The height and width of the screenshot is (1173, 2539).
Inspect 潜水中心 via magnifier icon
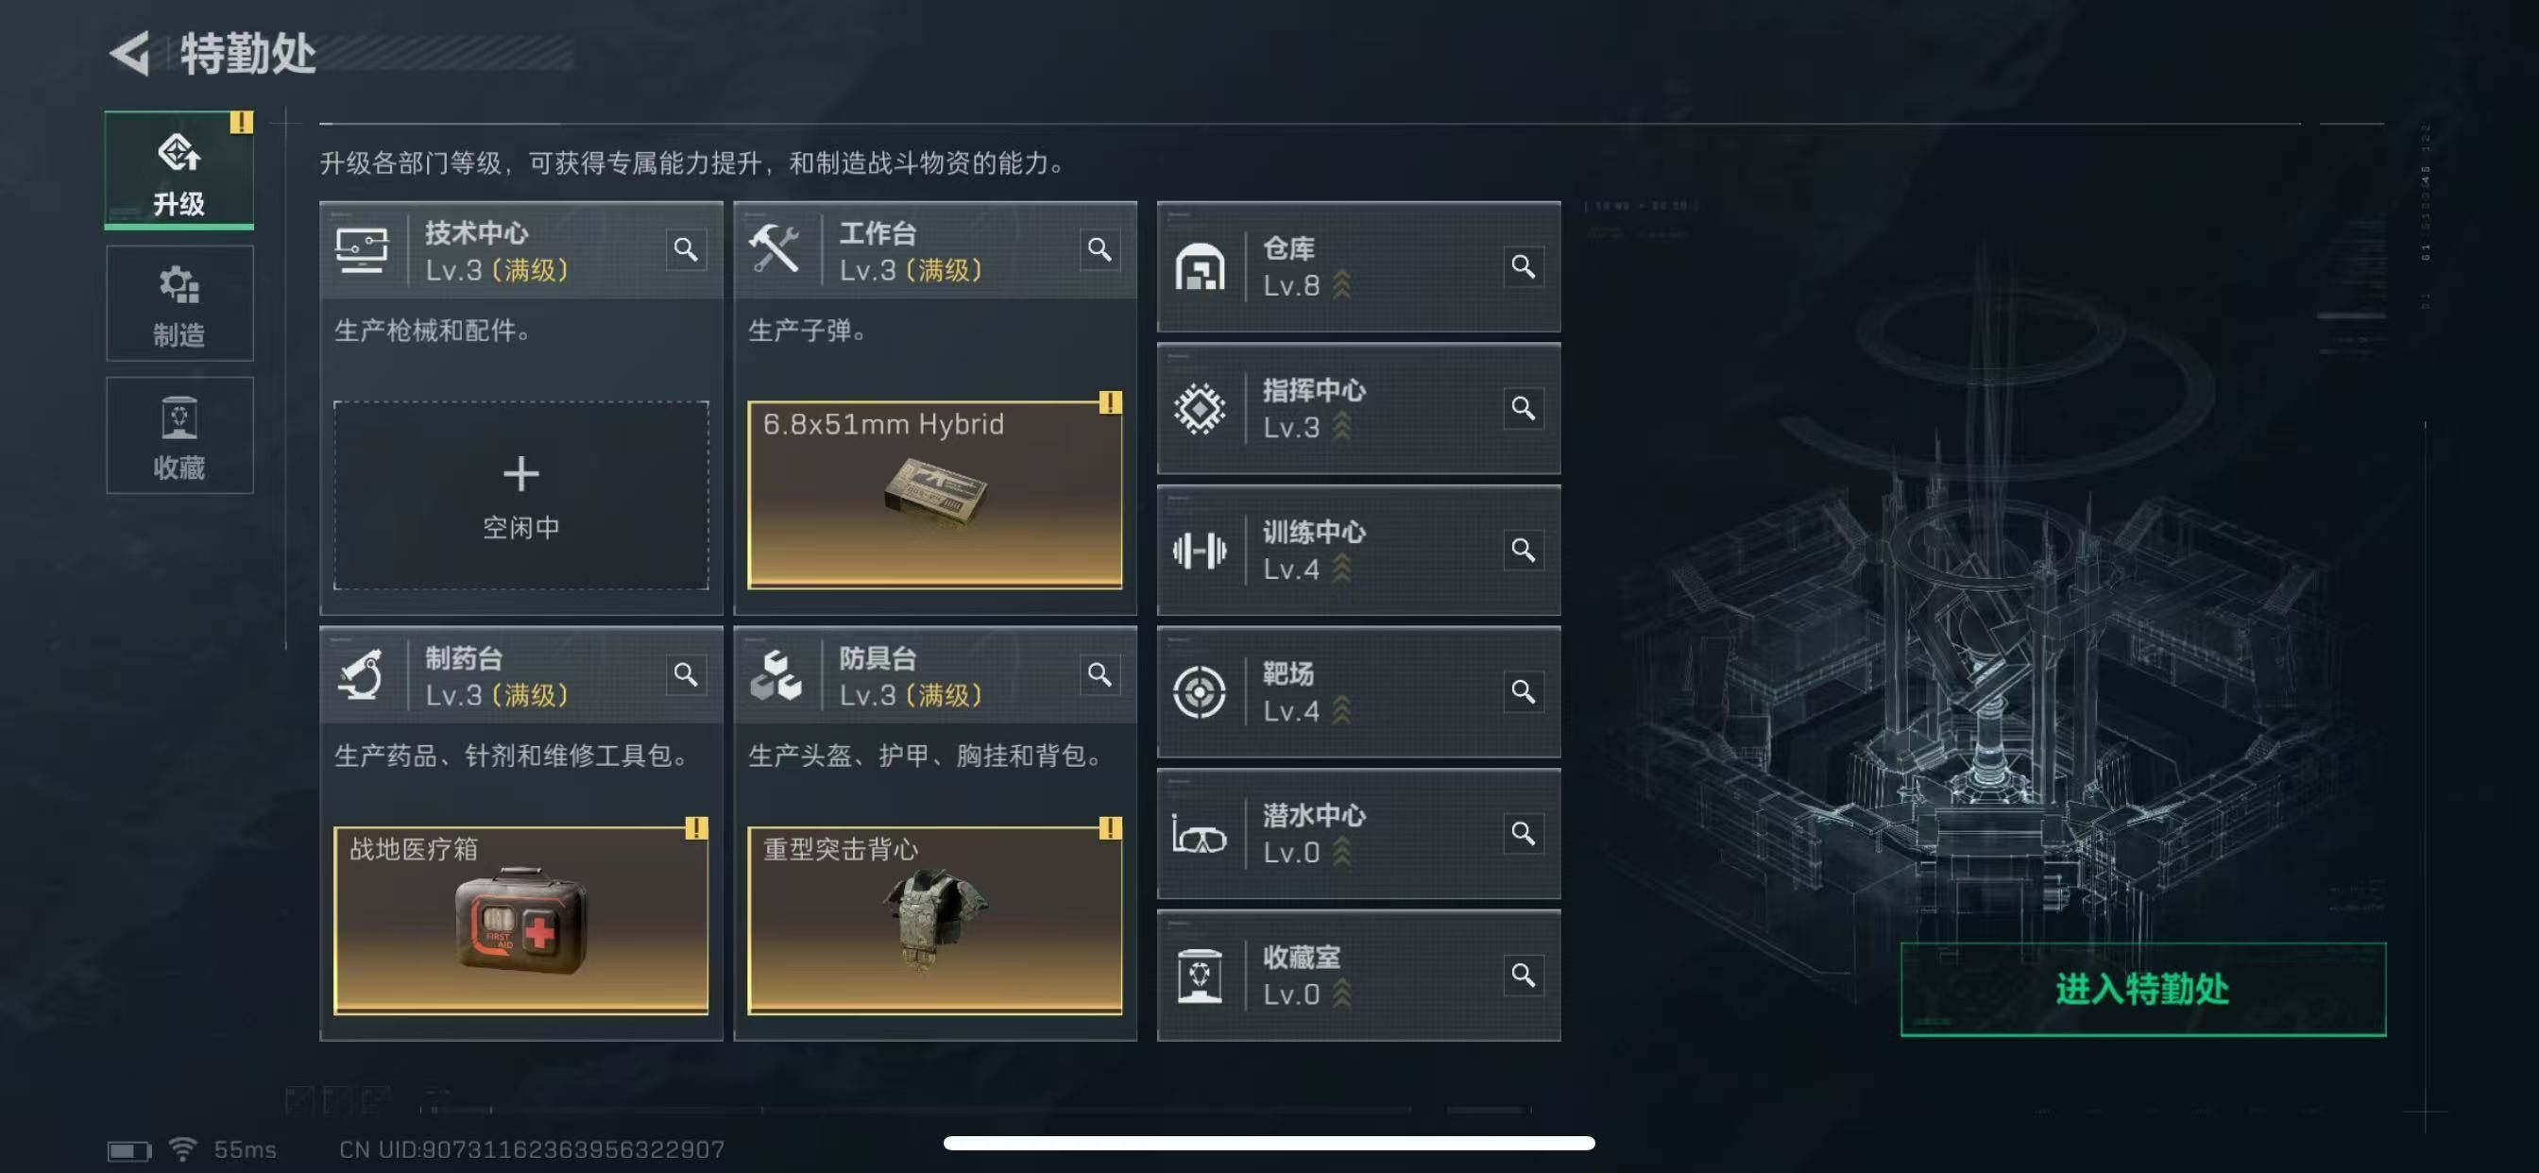(1523, 833)
